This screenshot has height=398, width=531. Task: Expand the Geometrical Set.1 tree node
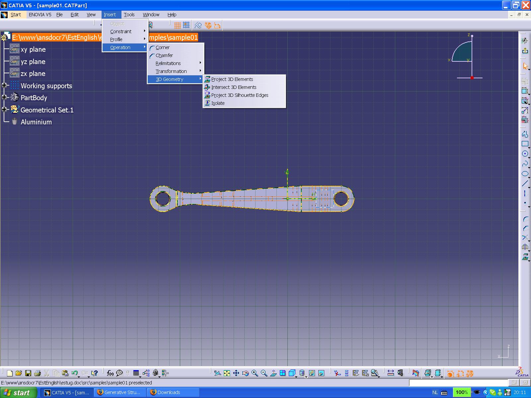point(4,109)
